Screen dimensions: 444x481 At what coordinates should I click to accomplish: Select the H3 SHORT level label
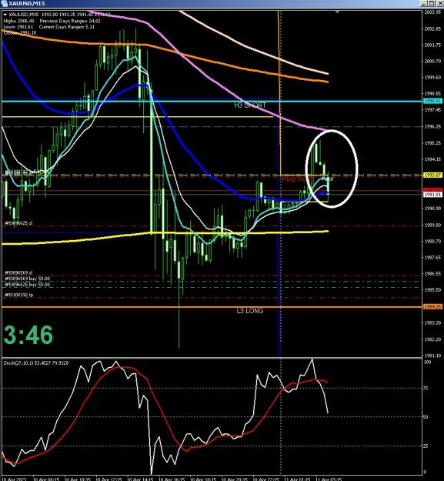point(250,105)
